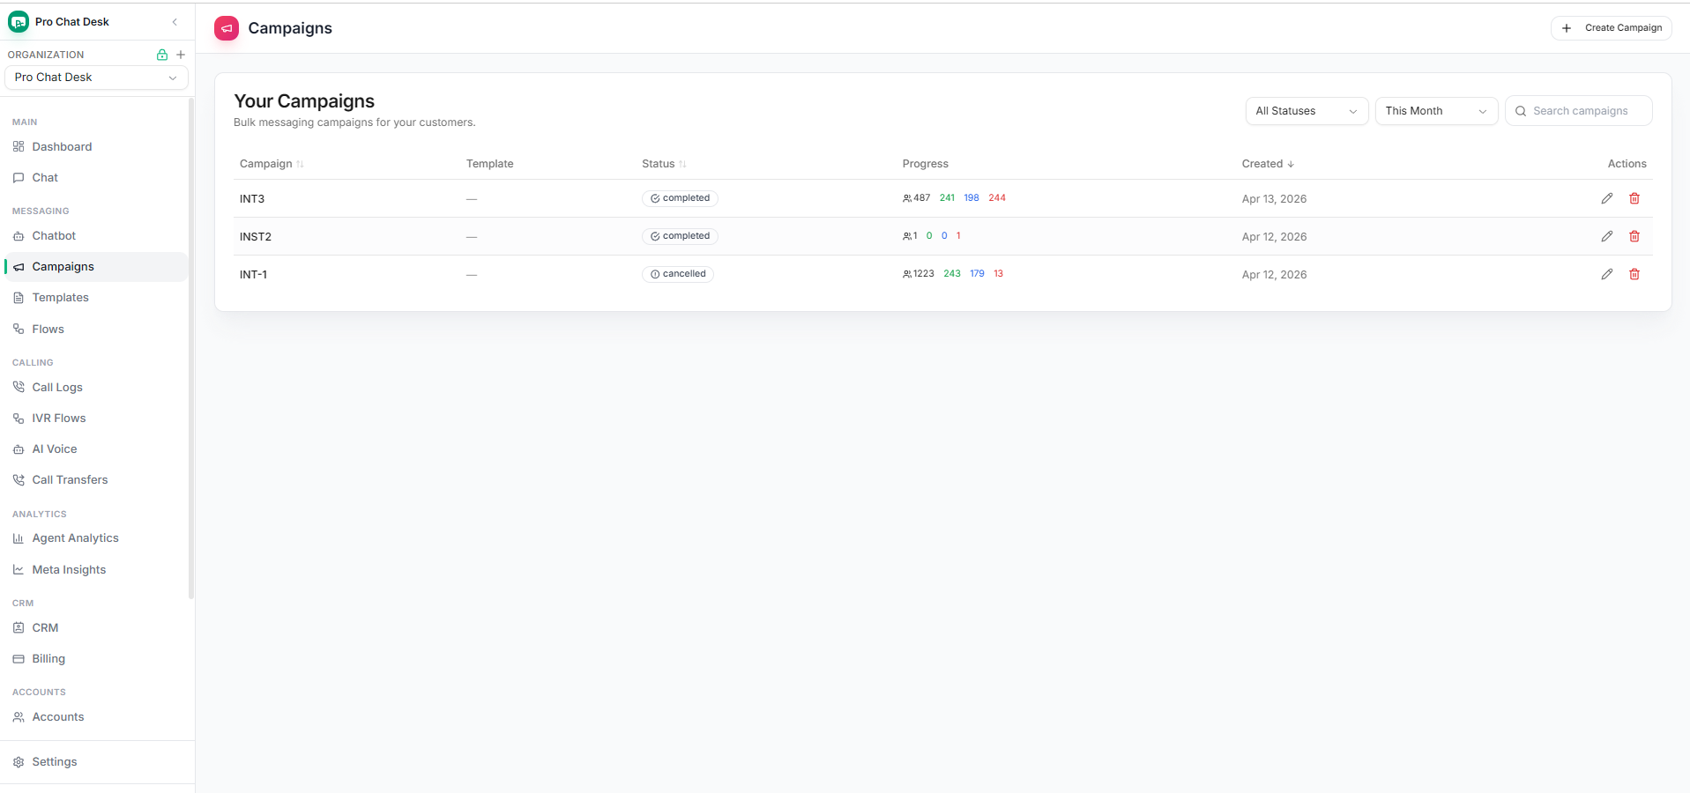Sort the table by Status column
This screenshot has width=1690, height=793.
pos(664,164)
